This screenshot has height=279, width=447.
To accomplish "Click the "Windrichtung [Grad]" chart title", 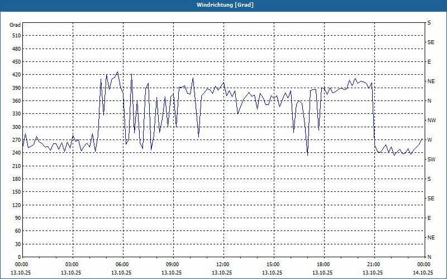I will (225, 5).
